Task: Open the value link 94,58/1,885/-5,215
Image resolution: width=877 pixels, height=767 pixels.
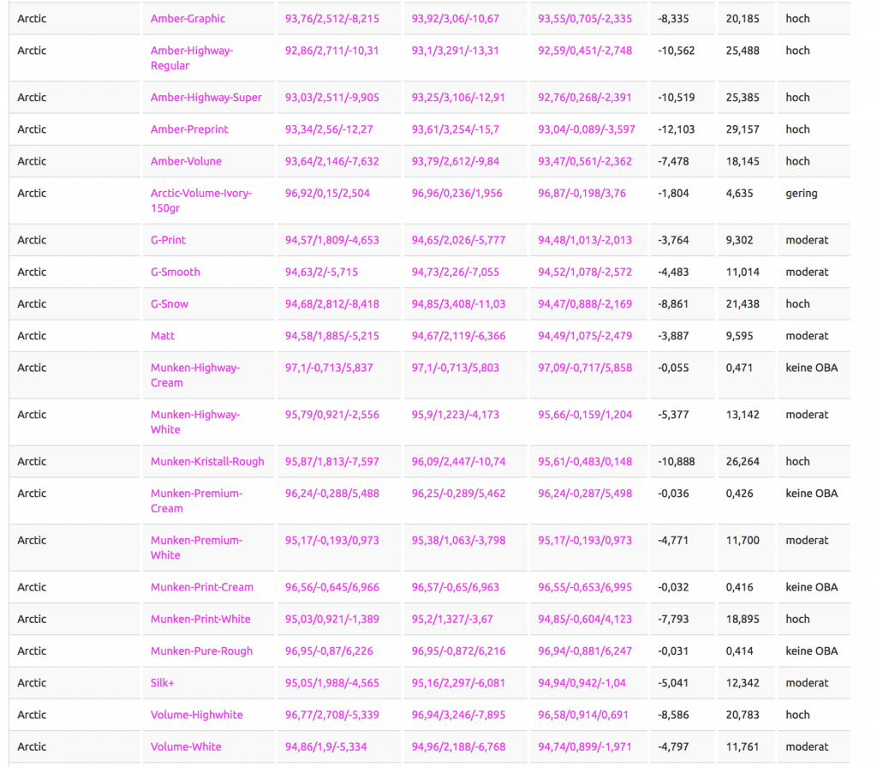Action: pos(332,336)
